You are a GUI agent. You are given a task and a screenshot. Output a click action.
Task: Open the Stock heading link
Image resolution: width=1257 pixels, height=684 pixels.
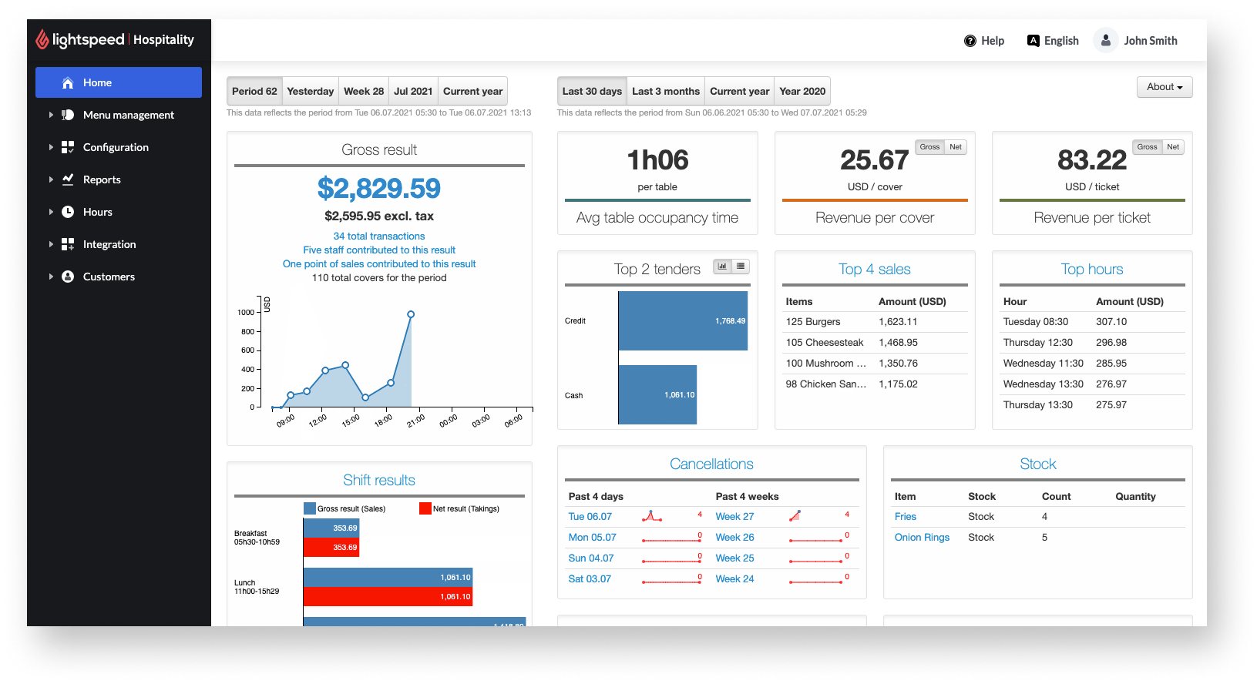coord(1038,464)
